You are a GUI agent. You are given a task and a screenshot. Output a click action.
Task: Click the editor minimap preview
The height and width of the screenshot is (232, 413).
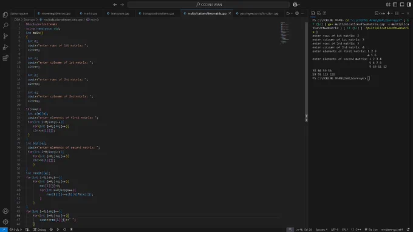click(x=284, y=33)
